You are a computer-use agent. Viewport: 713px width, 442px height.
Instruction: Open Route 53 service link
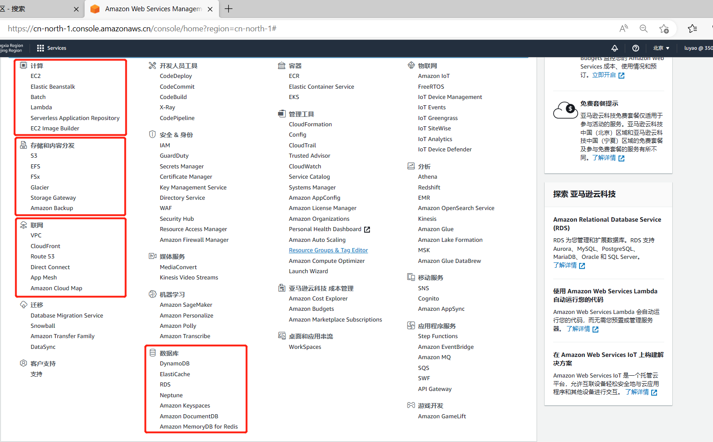[43, 257]
